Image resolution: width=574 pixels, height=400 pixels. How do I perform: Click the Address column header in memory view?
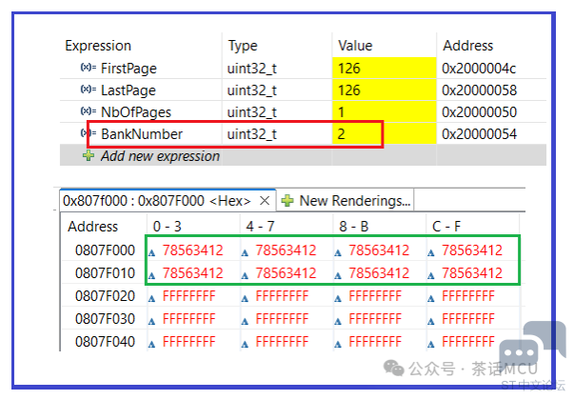click(x=91, y=227)
